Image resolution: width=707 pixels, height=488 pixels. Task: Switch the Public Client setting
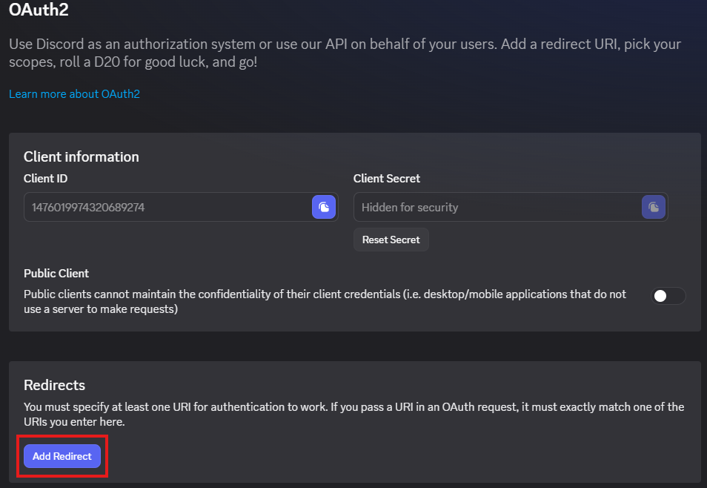pyautogui.click(x=667, y=295)
